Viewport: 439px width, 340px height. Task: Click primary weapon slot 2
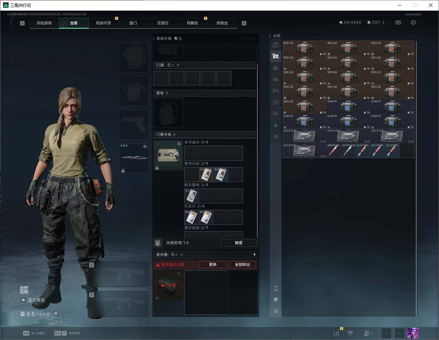118,304
